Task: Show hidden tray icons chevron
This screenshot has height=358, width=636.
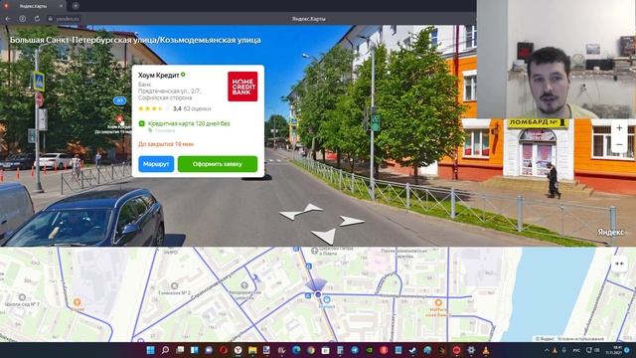Action: click(546, 350)
